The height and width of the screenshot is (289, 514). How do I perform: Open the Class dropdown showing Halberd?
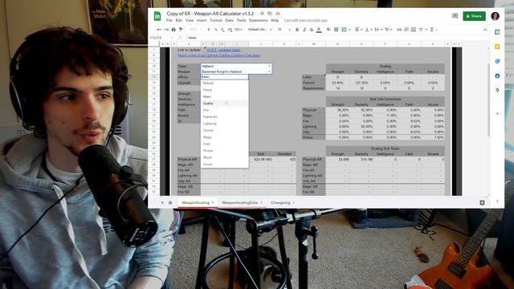point(236,66)
